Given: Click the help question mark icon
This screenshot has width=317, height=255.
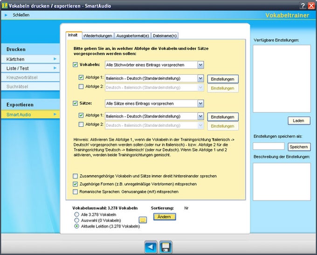Looking at the screenshot, I should [303, 6].
